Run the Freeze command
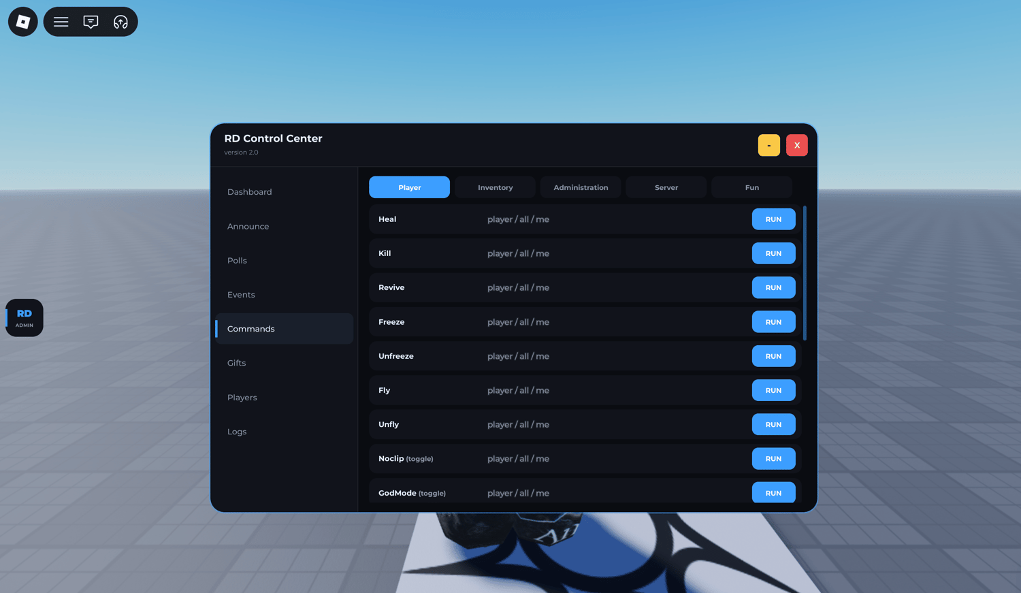This screenshot has width=1021, height=593. coord(773,322)
